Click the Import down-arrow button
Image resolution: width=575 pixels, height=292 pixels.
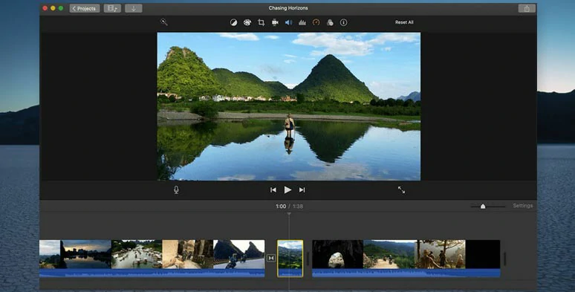click(134, 8)
